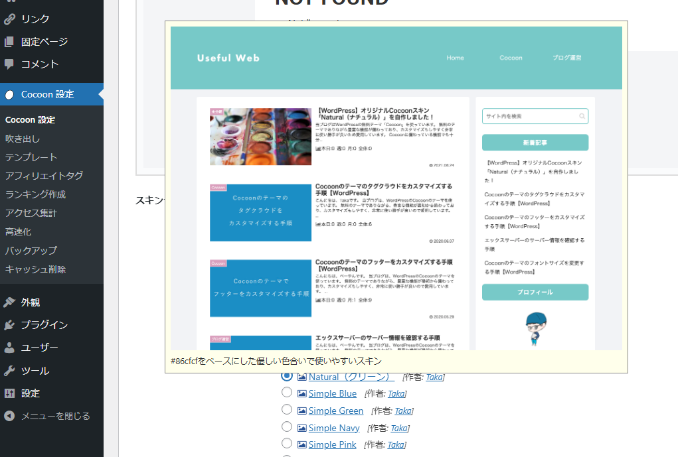The image size is (678, 457).
Task: Click the image preview icon beside Simple Blue
Action: [302, 394]
